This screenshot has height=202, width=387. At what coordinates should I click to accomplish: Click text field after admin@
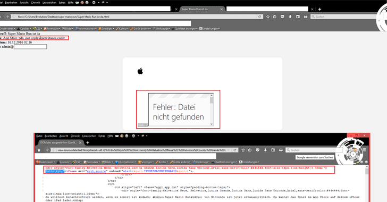[30, 47]
